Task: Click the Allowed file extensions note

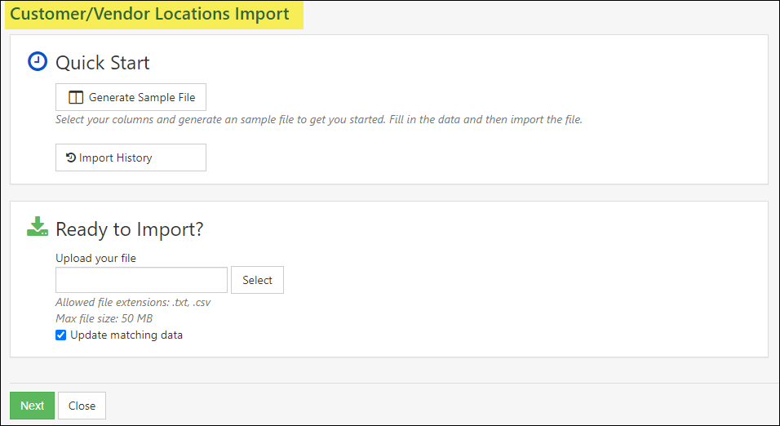Action: pyautogui.click(x=133, y=302)
